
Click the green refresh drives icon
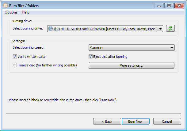coord(170,28)
